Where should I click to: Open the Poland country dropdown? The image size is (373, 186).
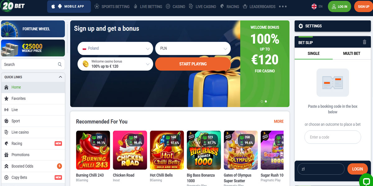click(115, 48)
